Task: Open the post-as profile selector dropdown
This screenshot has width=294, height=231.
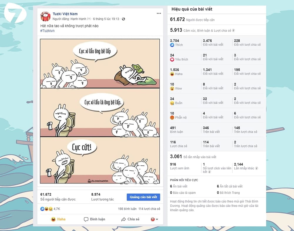Action: coord(154,219)
